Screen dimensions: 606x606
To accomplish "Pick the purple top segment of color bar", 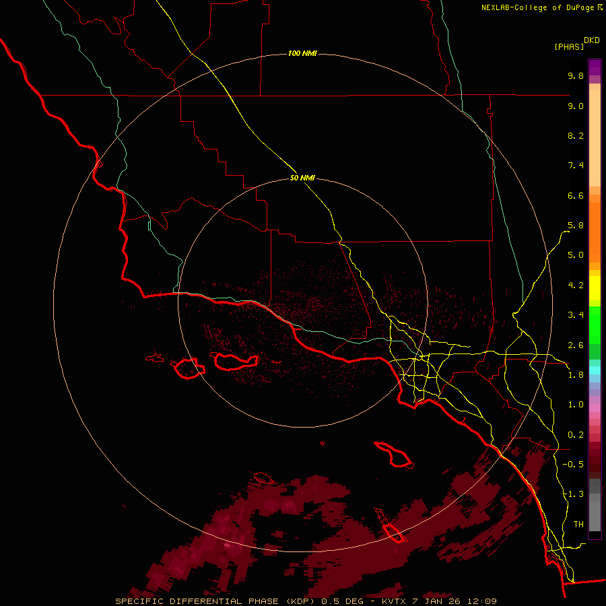I will pyautogui.click(x=595, y=67).
